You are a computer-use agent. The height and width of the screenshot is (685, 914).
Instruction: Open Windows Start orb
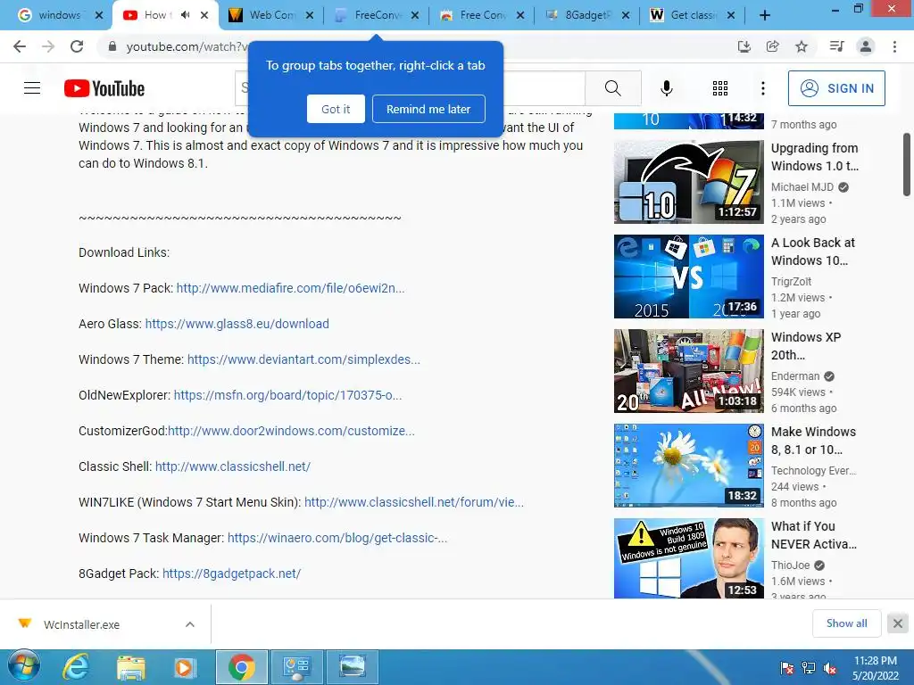point(23,666)
